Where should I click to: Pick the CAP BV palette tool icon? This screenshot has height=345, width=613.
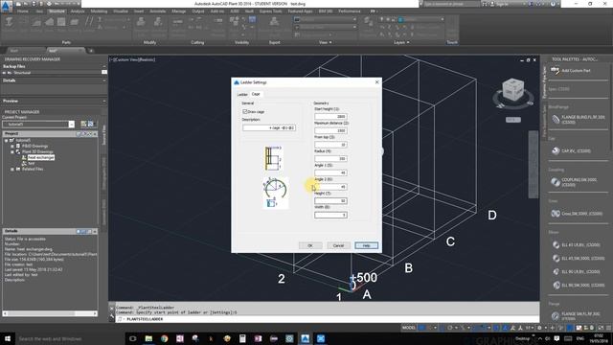[556, 150]
